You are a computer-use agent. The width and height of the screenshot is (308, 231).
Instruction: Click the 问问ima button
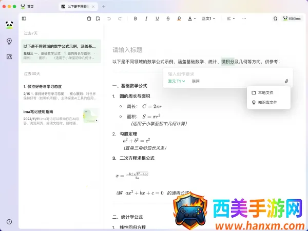pyautogui.click(x=291, y=18)
